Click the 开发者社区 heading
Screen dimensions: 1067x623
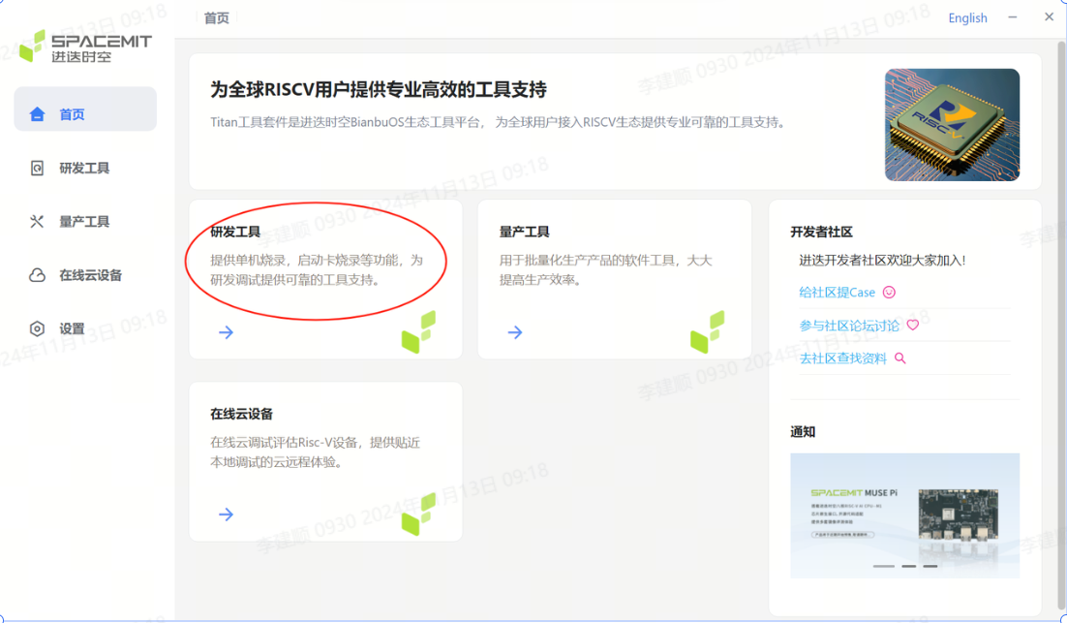(821, 232)
